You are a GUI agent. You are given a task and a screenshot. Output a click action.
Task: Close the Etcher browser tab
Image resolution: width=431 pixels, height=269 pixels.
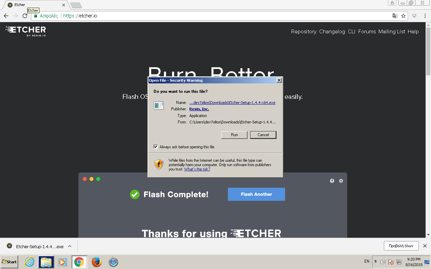click(64, 5)
